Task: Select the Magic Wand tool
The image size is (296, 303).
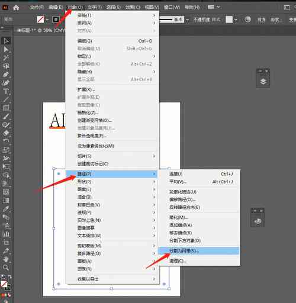Action: (6, 57)
